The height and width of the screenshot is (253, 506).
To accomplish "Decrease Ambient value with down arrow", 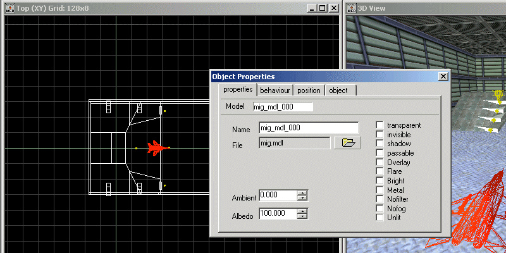I will click(x=303, y=199).
